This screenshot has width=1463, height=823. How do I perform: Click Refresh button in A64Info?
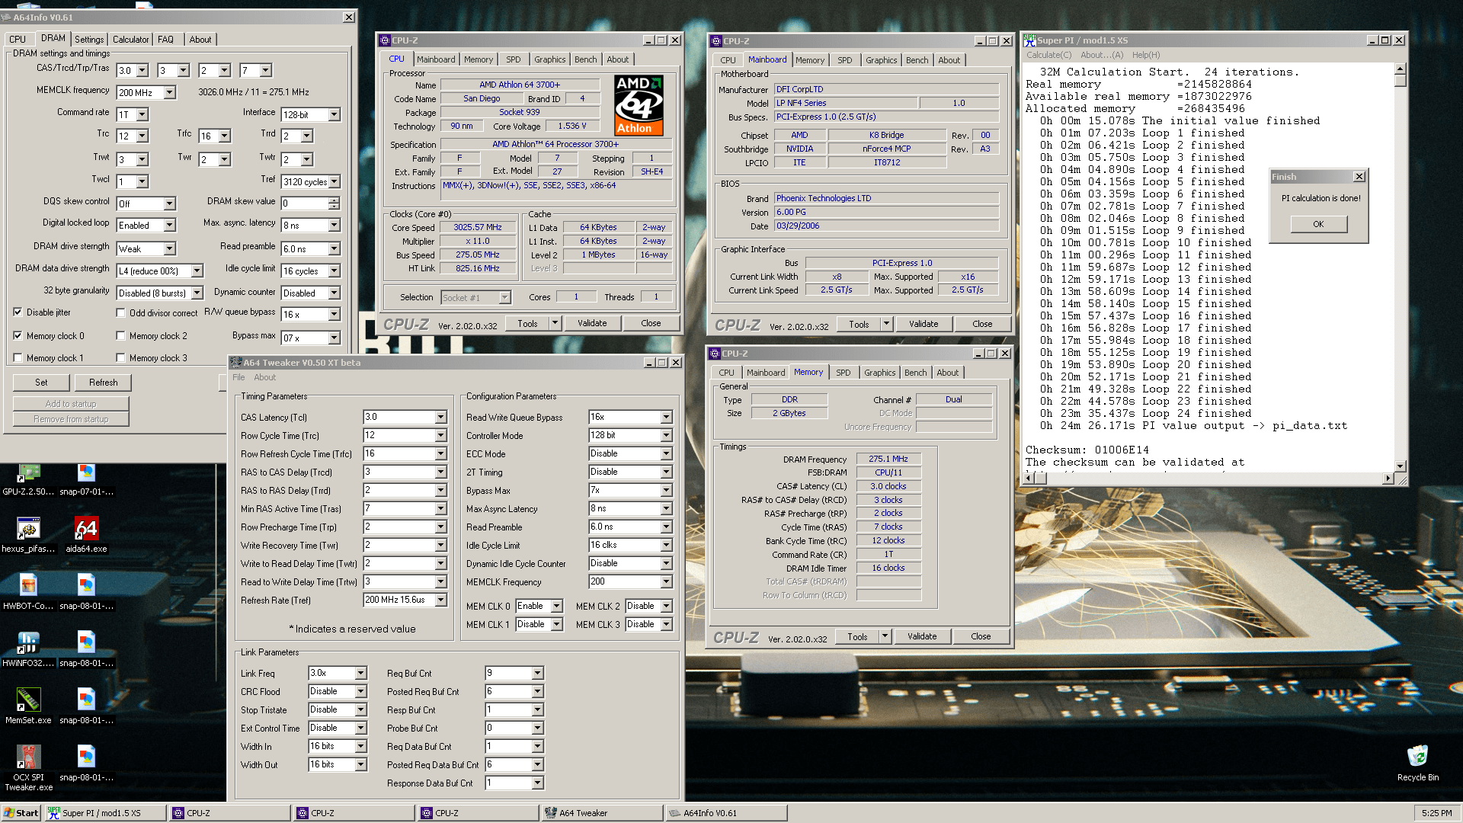tap(103, 383)
